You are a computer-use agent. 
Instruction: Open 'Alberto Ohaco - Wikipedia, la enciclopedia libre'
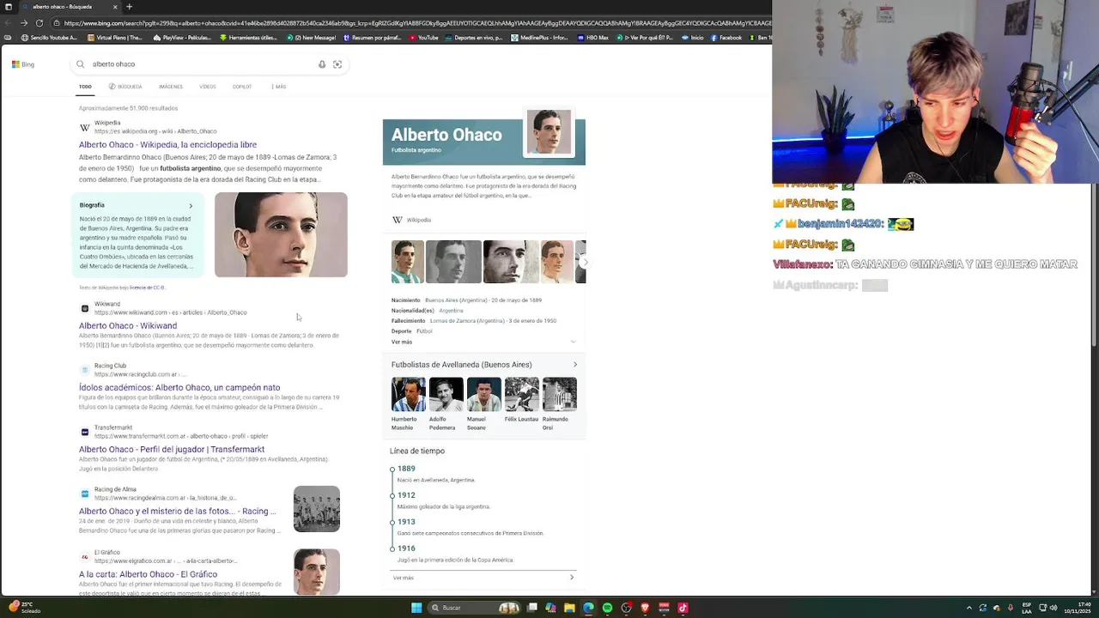pyautogui.click(x=167, y=145)
